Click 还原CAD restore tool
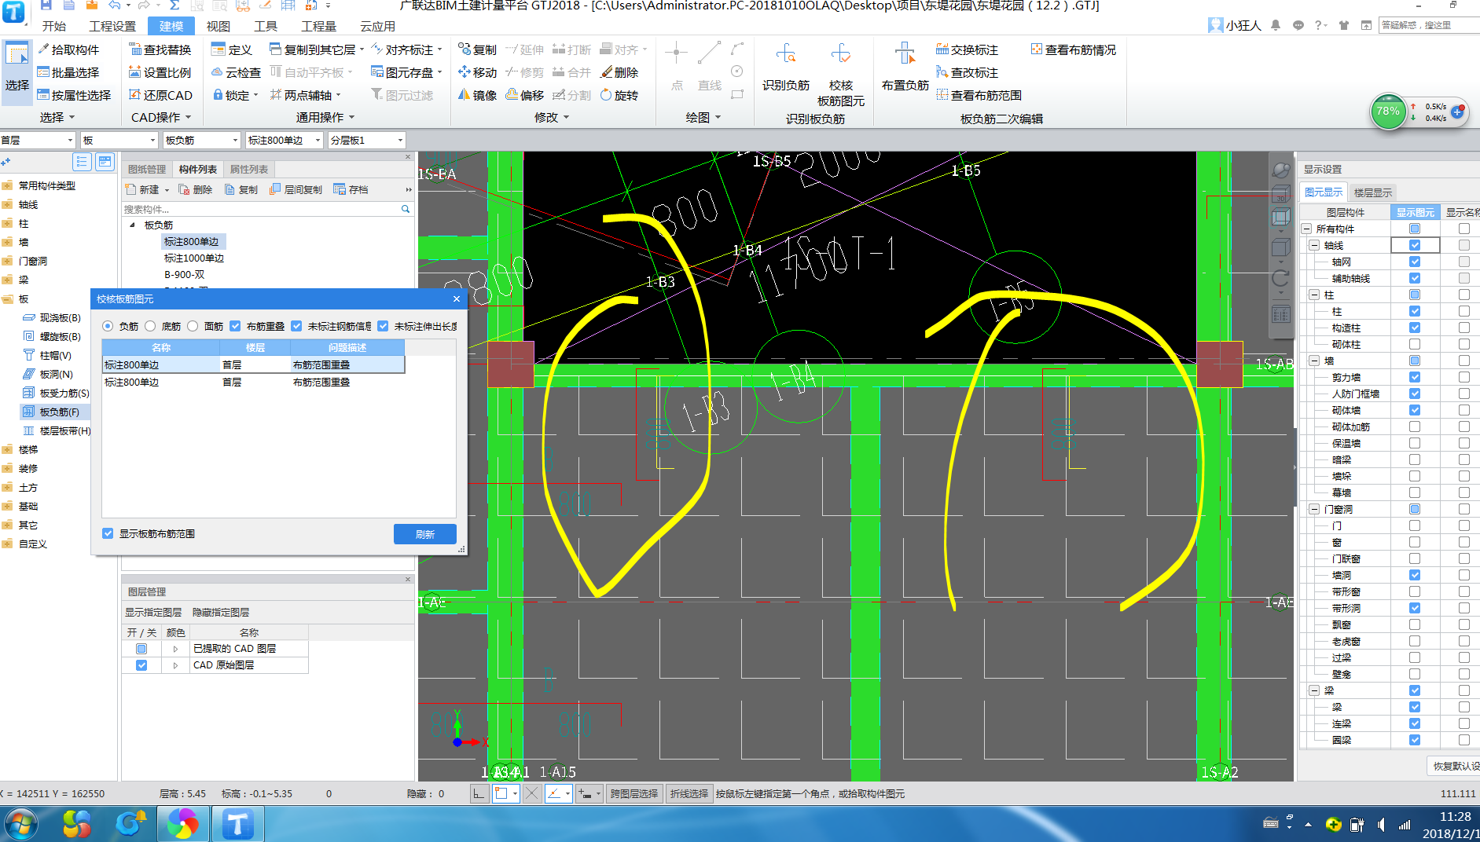This screenshot has width=1480, height=842. pos(160,95)
